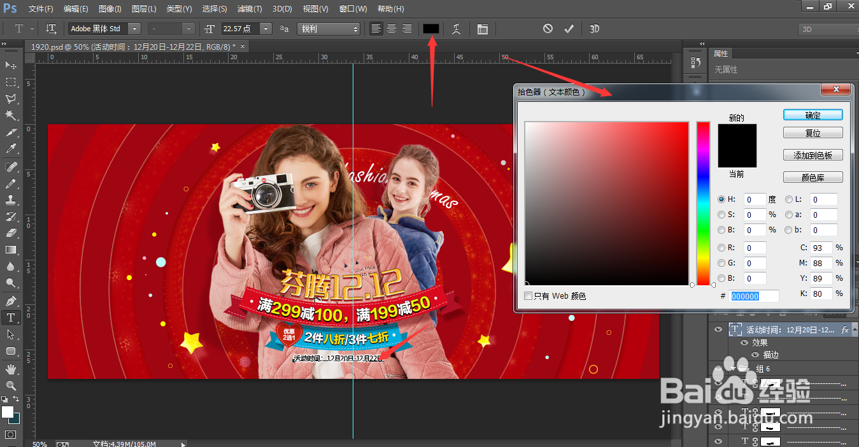
Task: Toggle the Character and Paragraph panels
Action: (482, 29)
